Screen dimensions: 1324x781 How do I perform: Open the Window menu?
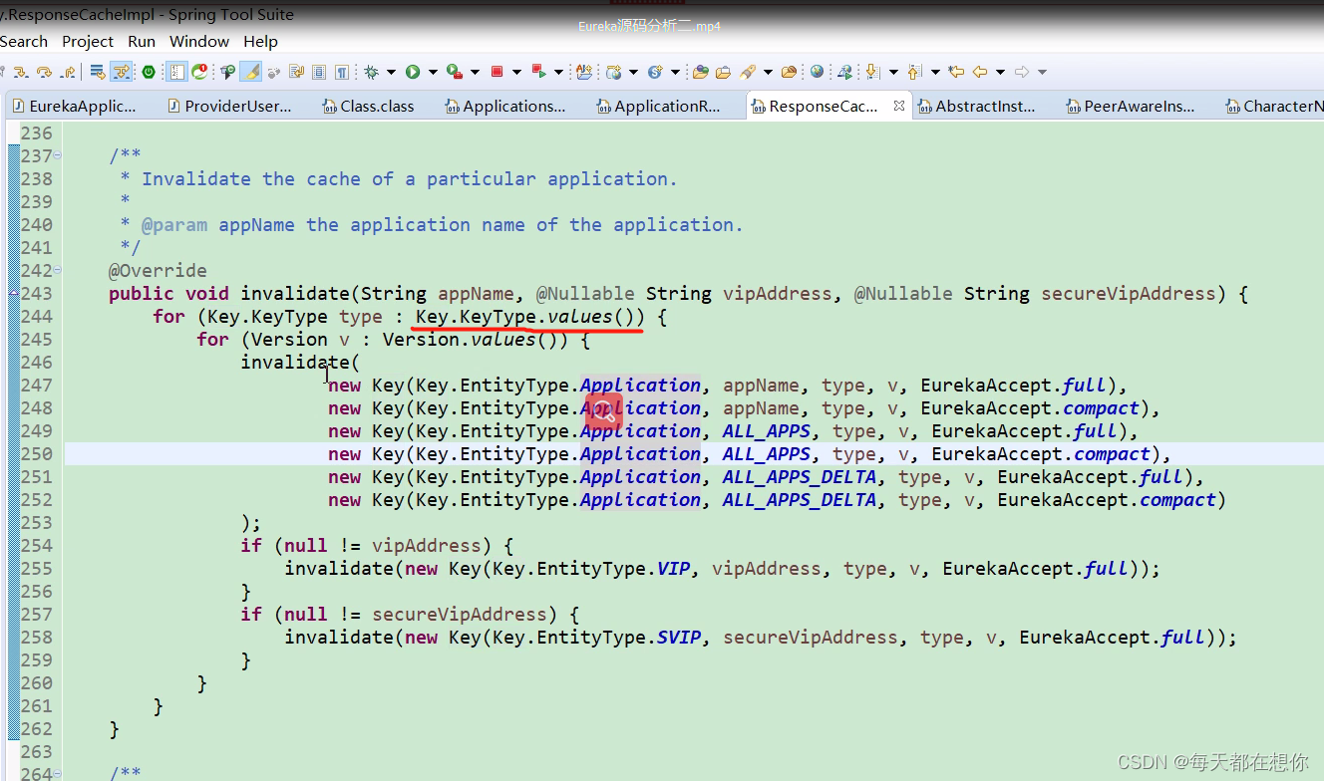click(x=199, y=42)
